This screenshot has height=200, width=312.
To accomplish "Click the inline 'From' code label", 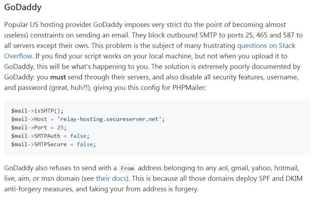I will click(x=127, y=169).
